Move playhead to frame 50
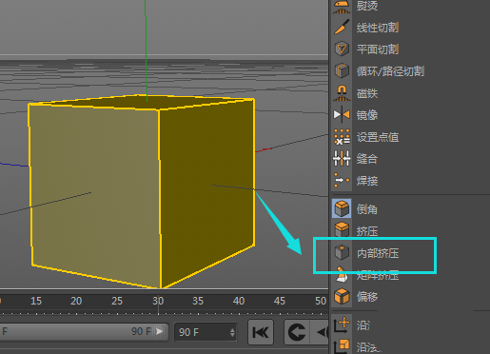 tap(321, 301)
